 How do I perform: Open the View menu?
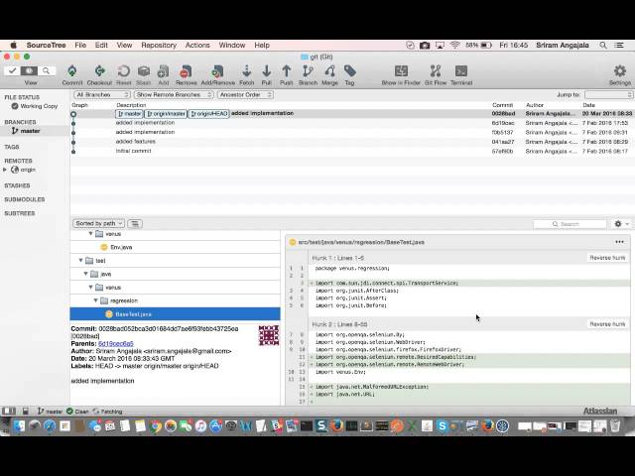[x=124, y=46]
